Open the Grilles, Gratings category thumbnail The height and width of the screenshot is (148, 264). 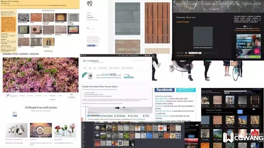tap(73, 17)
